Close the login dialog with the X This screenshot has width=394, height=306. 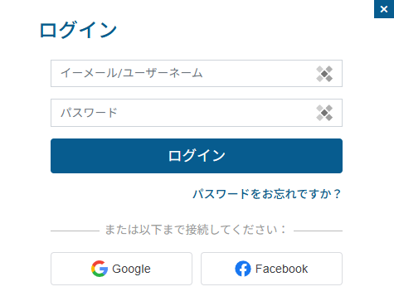click(384, 9)
